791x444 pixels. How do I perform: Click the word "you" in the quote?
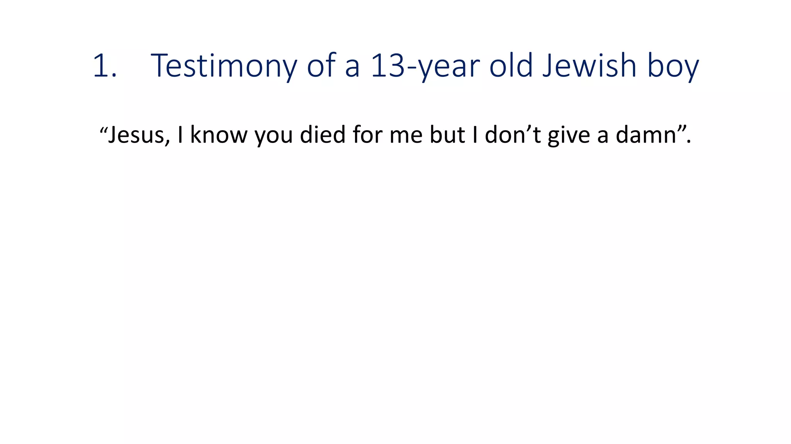[x=274, y=137]
